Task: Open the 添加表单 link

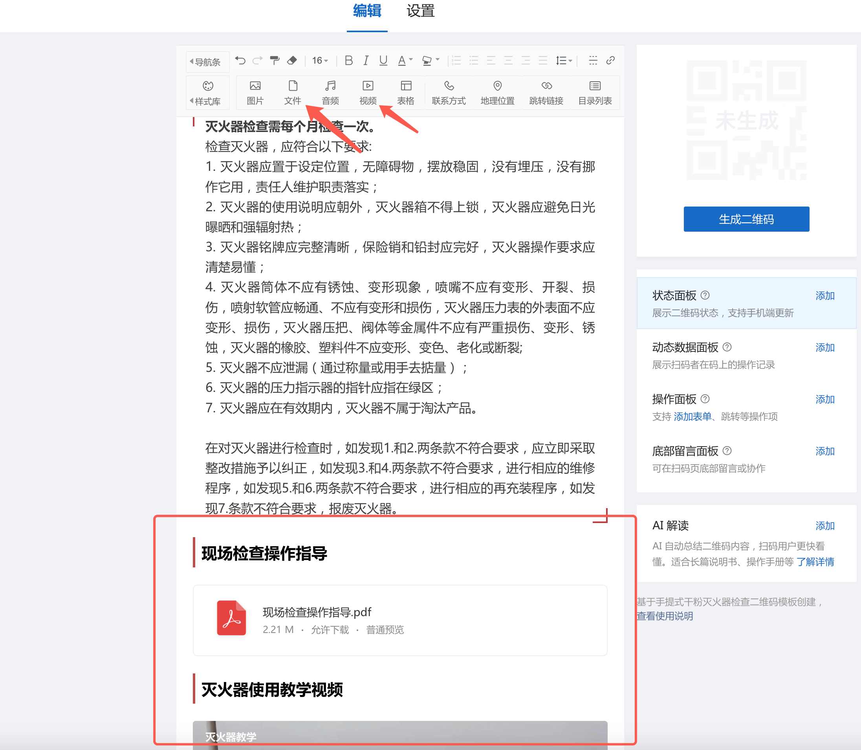Action: click(x=692, y=417)
